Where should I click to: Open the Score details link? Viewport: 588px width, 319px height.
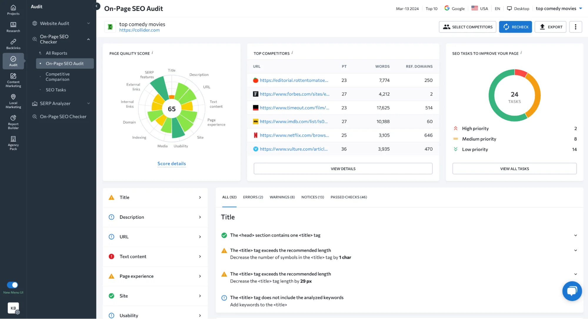pos(171,163)
